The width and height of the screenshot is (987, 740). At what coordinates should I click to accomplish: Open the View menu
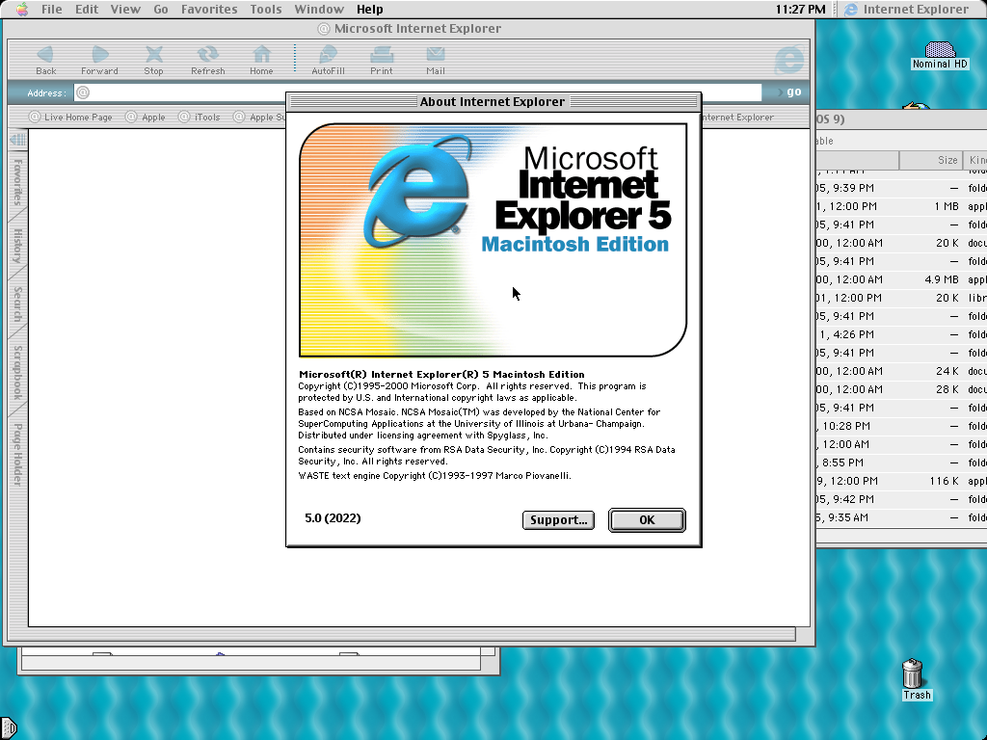tap(125, 10)
